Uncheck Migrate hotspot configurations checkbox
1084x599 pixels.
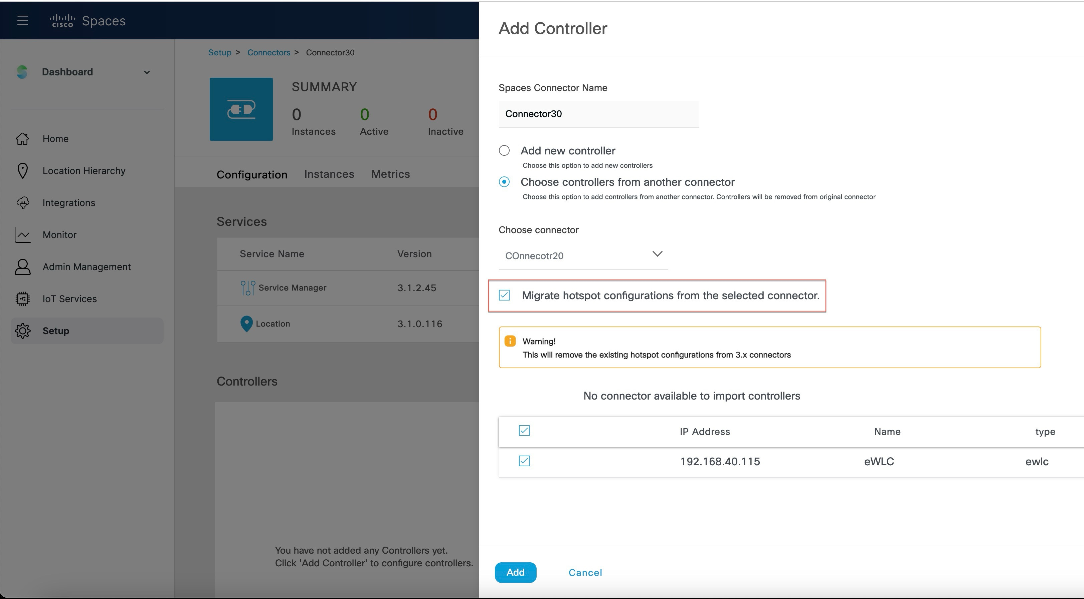tap(504, 295)
